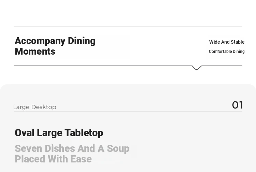Select the "Accompany Dining Moments" heading
The width and height of the screenshot is (256, 172).
[55, 46]
